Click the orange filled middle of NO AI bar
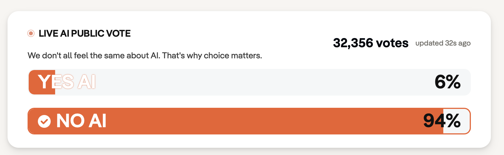This screenshot has height=155, width=504. click(251, 121)
